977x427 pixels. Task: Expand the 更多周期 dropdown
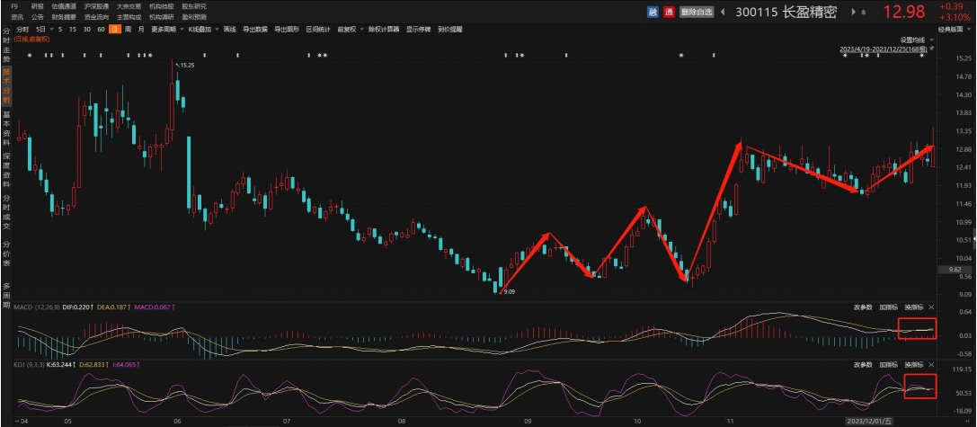(164, 29)
